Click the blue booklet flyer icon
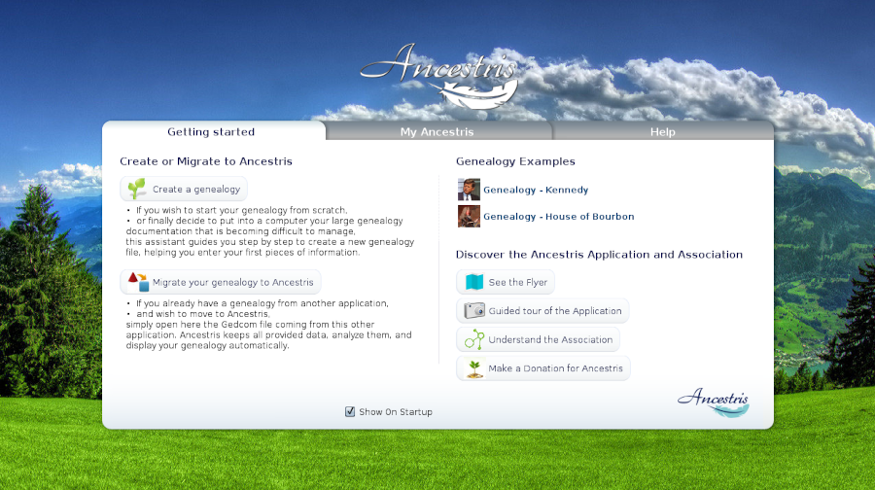This screenshot has height=490, width=875. pos(474,282)
